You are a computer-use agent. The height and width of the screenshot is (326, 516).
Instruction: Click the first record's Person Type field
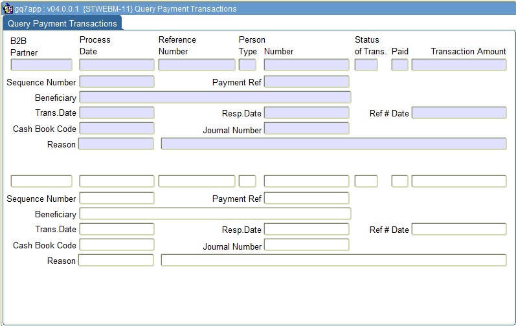point(247,65)
